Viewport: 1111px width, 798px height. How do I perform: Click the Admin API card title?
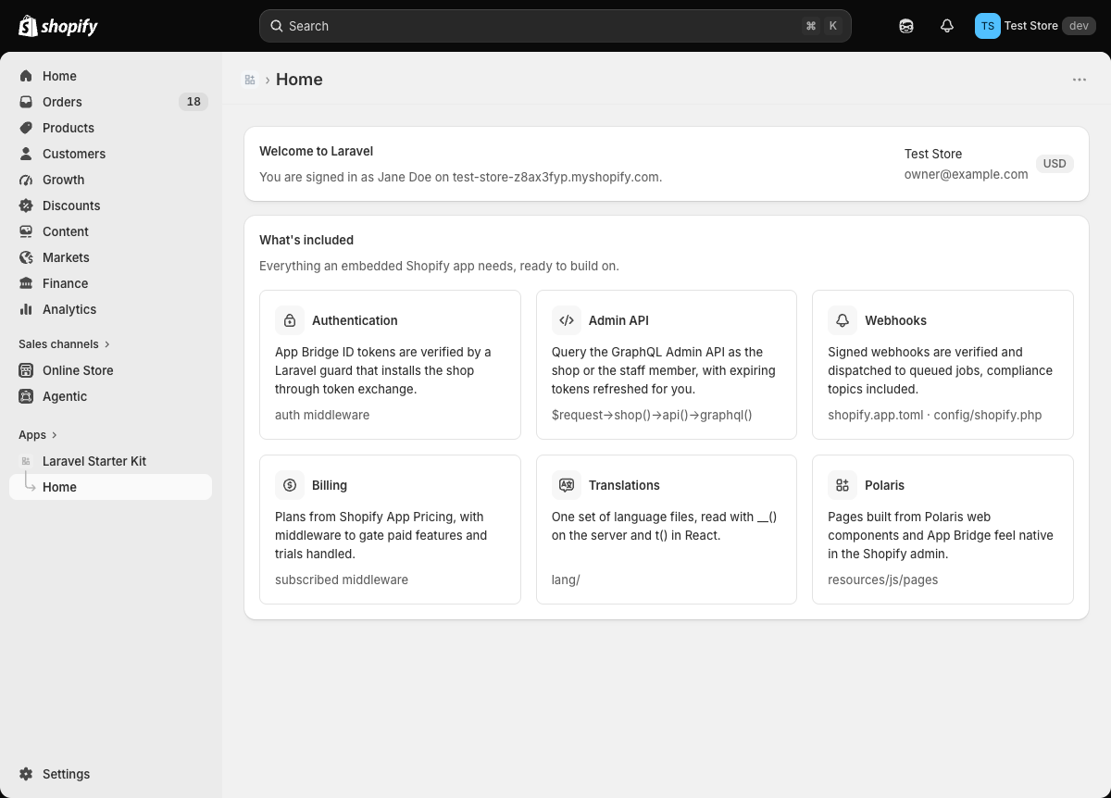click(x=618, y=320)
